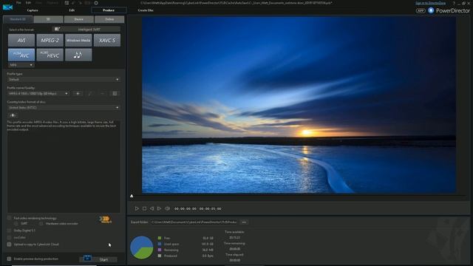Step to previous frame
473x266 pixels.
click(x=152, y=208)
